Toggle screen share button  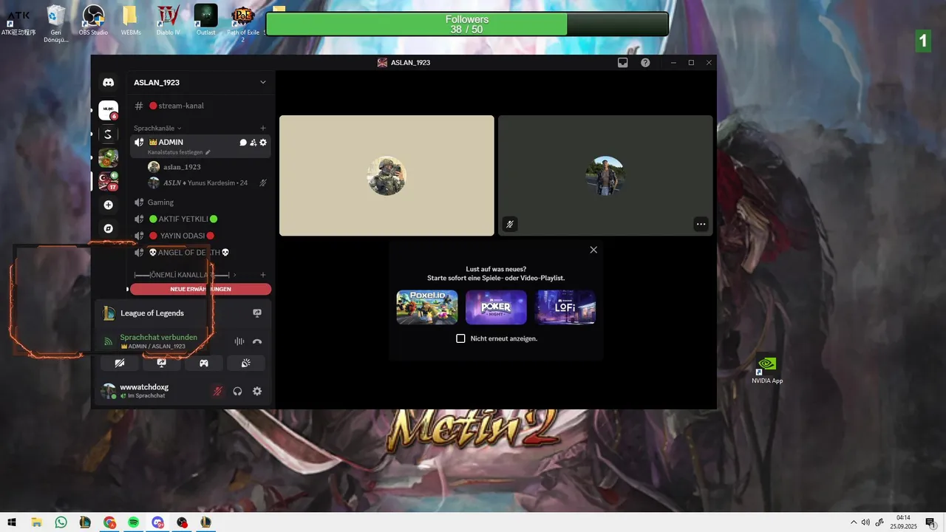point(161,363)
